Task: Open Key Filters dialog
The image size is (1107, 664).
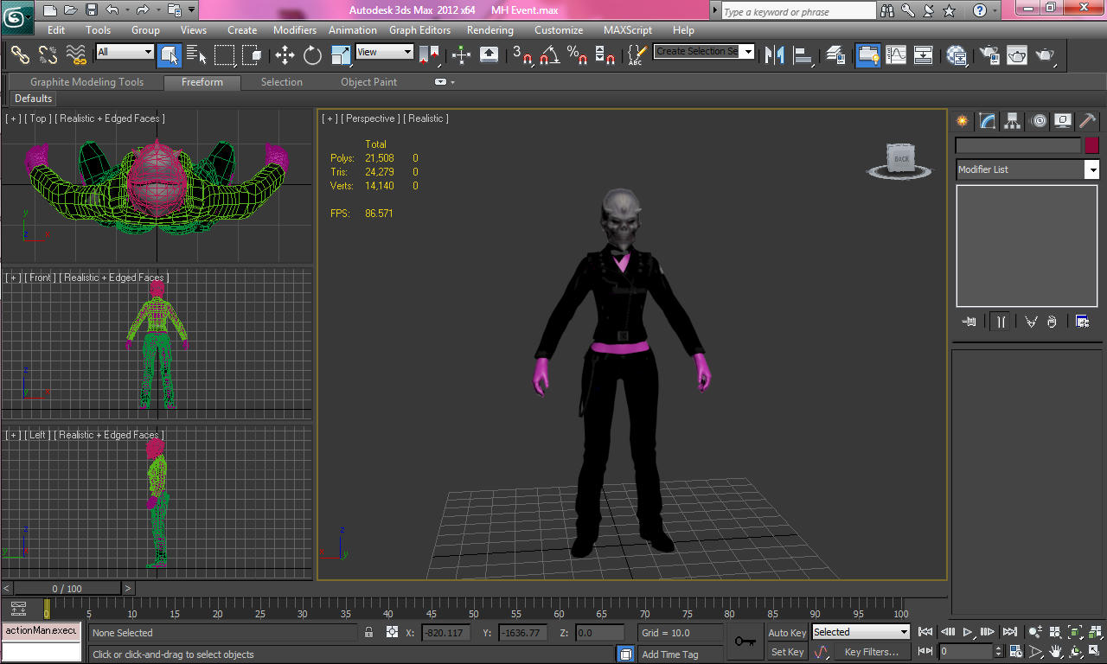Action: [x=872, y=652]
